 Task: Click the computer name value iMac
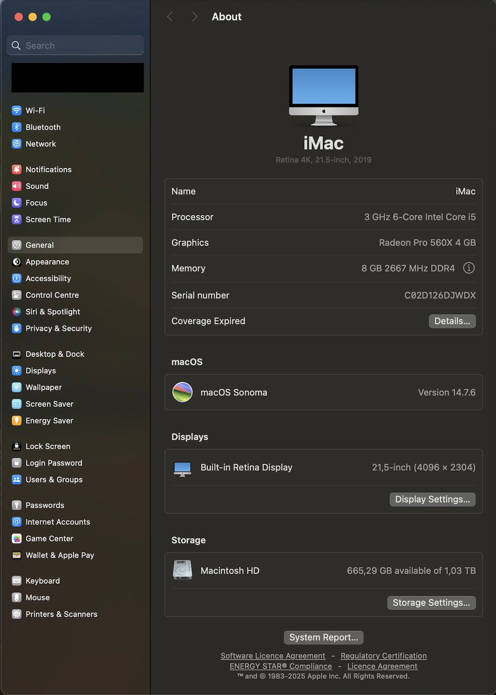pyautogui.click(x=465, y=191)
